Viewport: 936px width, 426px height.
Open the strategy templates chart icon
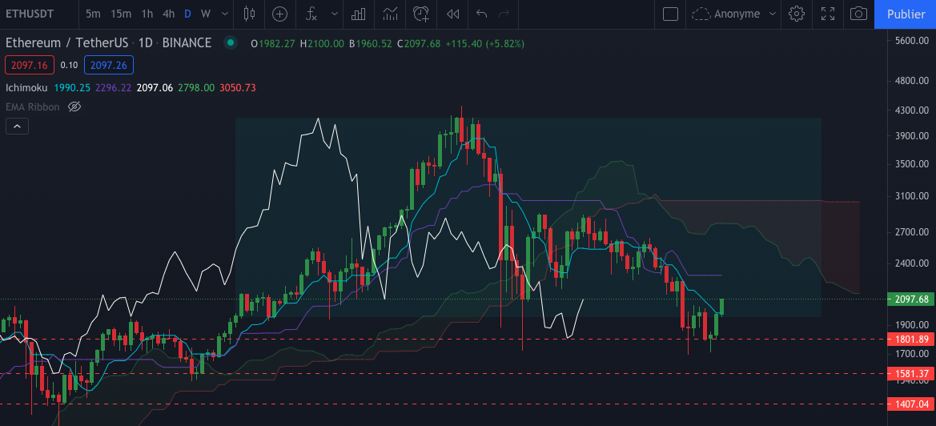click(x=391, y=14)
